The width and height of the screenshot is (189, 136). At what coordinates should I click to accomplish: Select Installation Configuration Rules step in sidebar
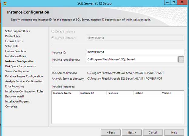[24, 91]
